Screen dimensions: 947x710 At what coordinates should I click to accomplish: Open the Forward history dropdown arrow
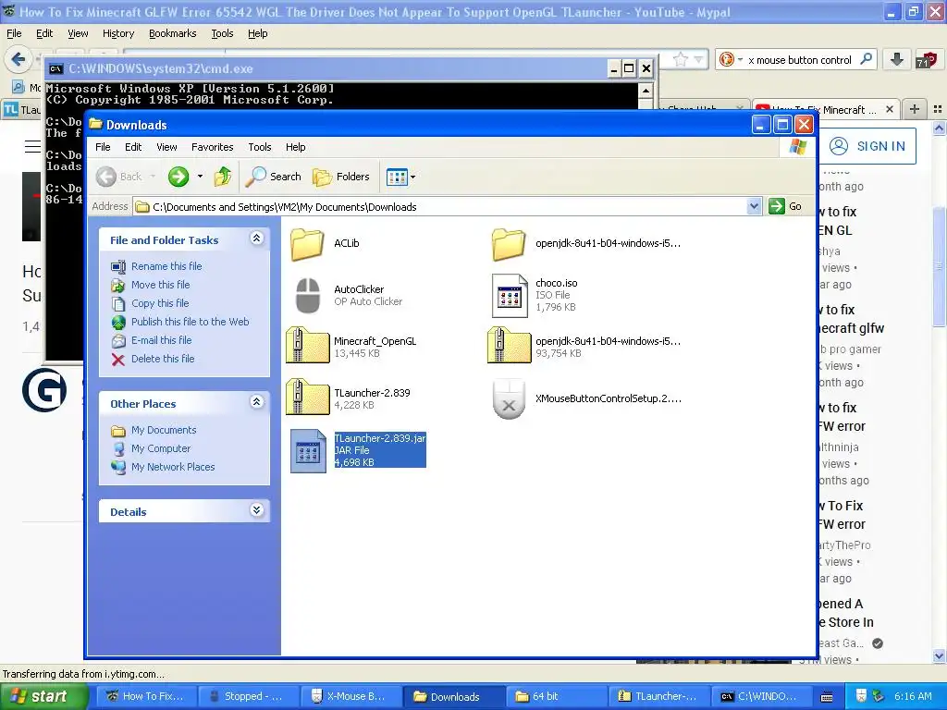pyautogui.click(x=200, y=177)
